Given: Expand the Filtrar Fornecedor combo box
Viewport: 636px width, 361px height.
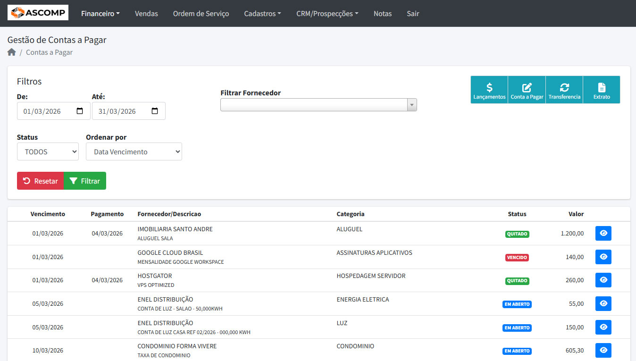Looking at the screenshot, I should point(411,104).
